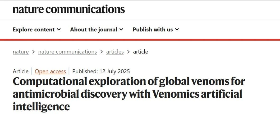Click the nature communications logo
Screen dimensions: 280x119
69,9
